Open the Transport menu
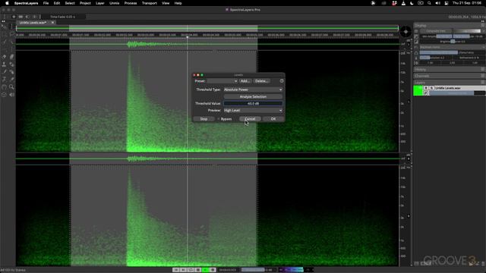 150,3
